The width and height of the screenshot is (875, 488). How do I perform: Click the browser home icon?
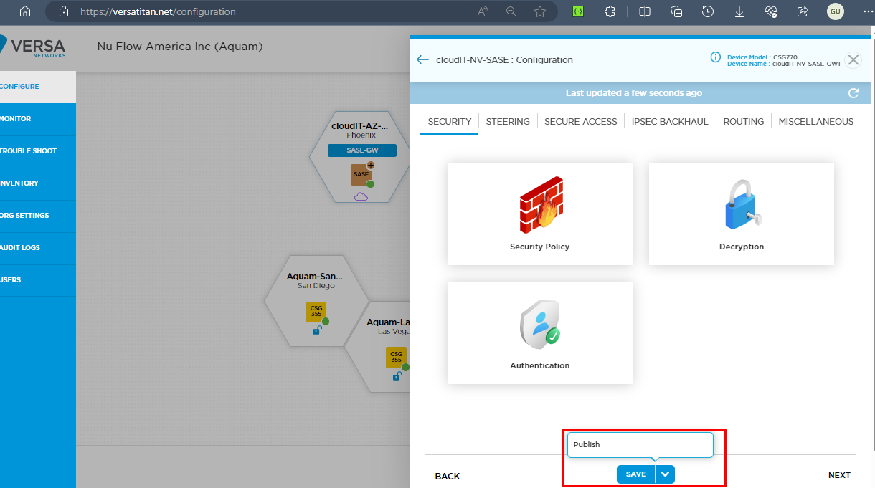(25, 11)
